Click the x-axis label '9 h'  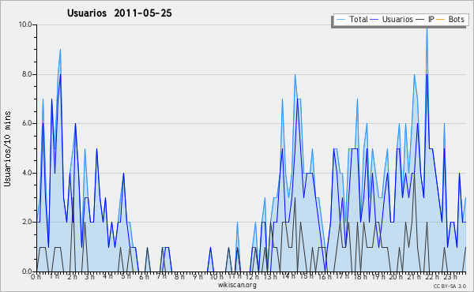[197, 277]
